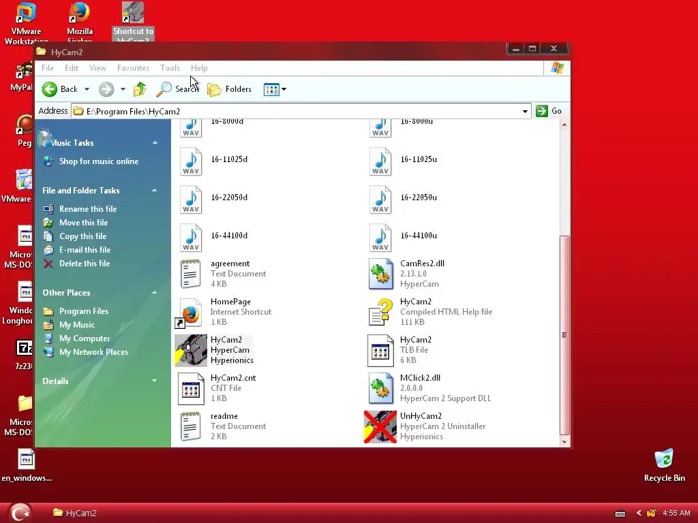Collapse the Other Places panel
698x523 pixels.
pos(155,293)
